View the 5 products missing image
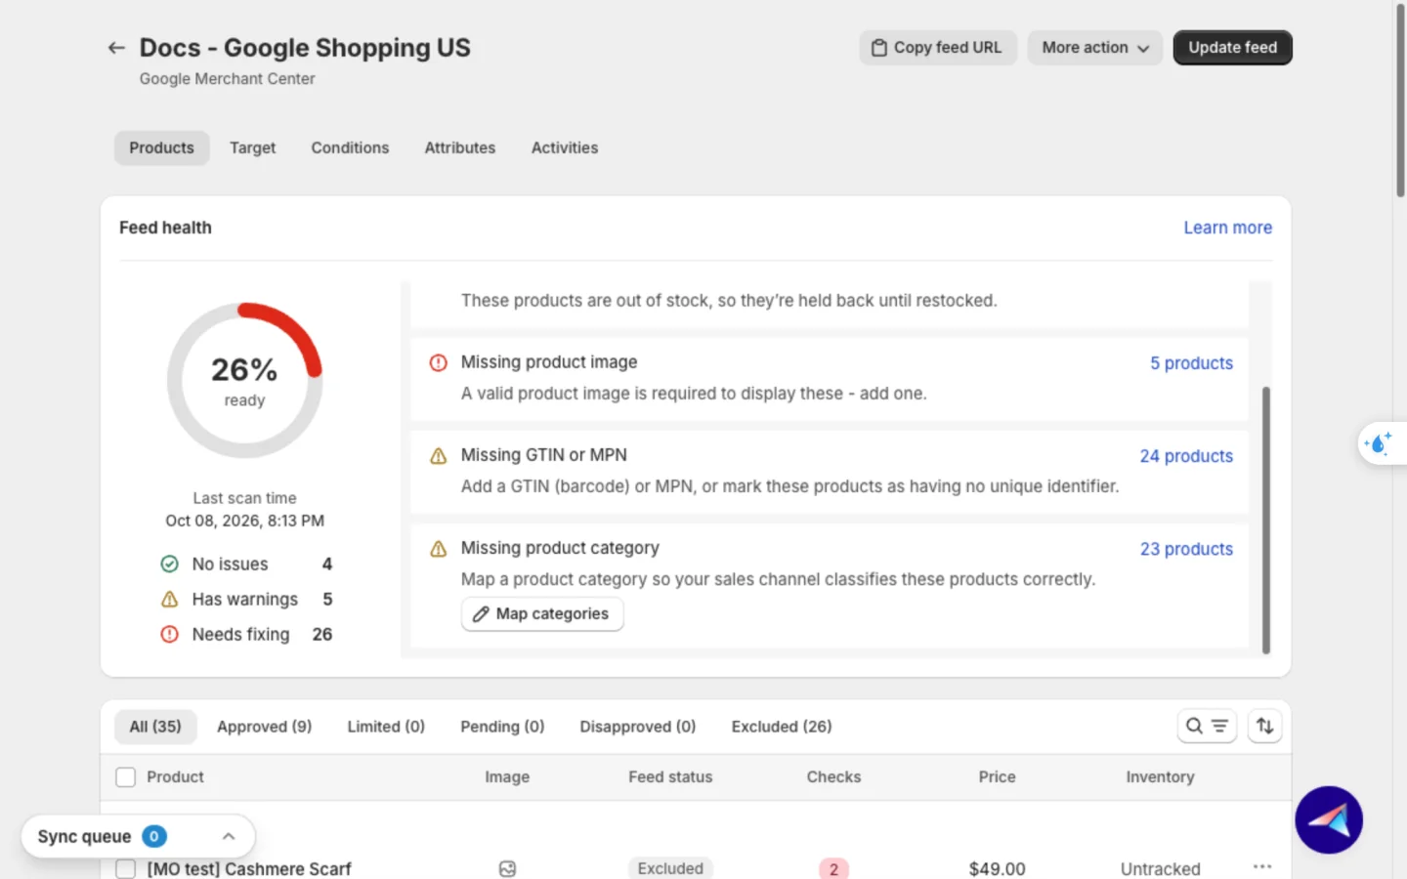Viewport: 1407px width, 879px height. tap(1191, 363)
